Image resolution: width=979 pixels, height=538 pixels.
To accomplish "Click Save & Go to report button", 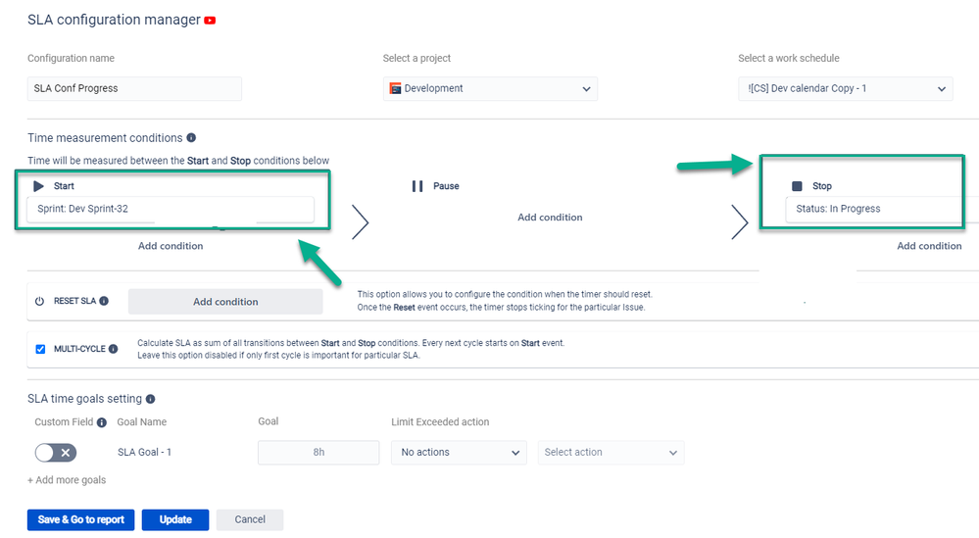I will click(x=80, y=520).
